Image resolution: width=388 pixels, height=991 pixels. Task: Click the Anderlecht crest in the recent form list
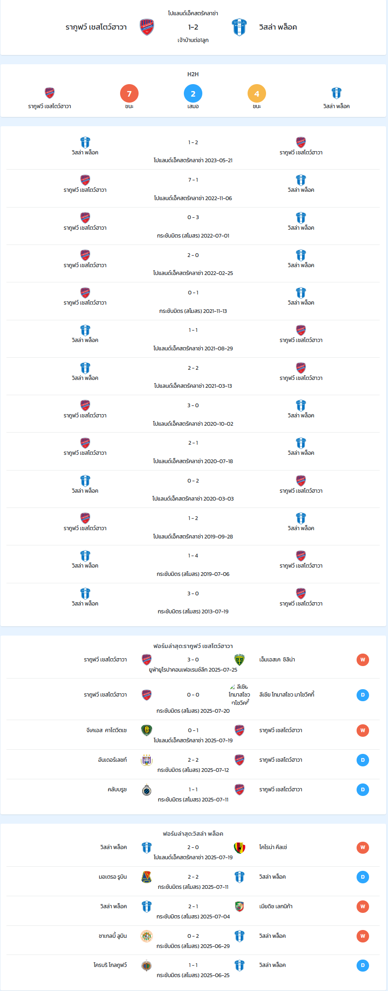click(x=147, y=760)
